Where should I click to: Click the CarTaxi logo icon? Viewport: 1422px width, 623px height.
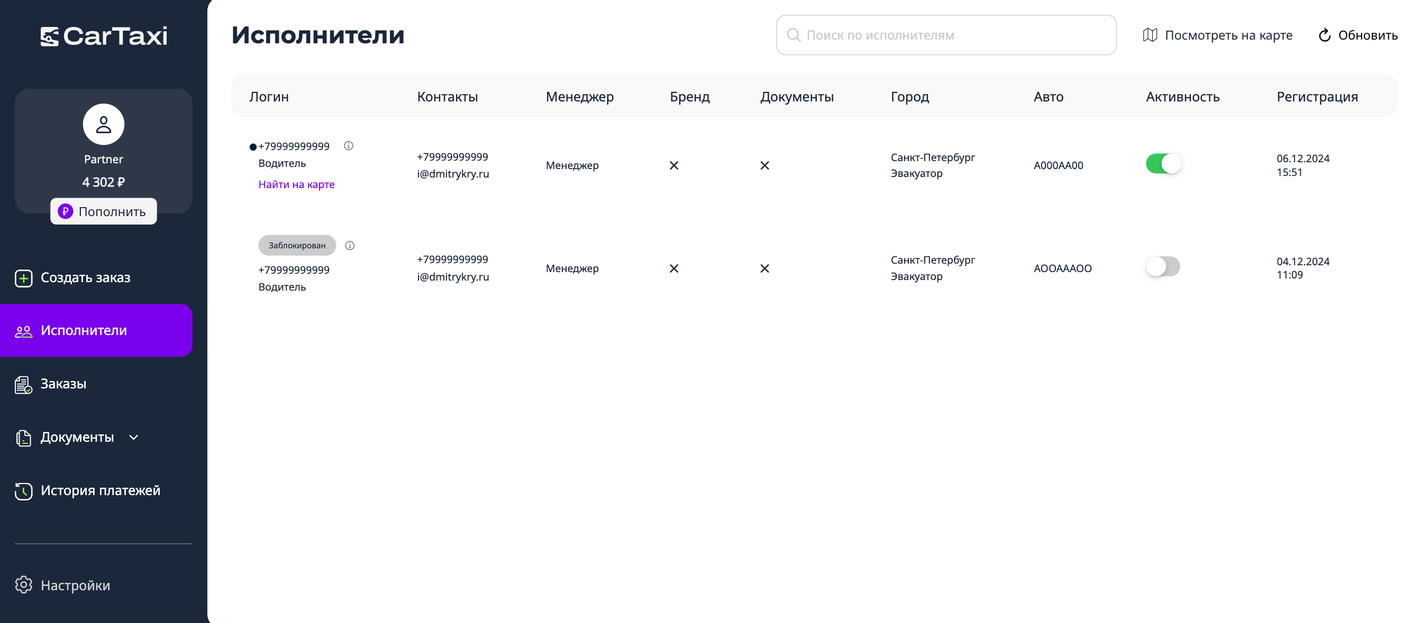[49, 36]
